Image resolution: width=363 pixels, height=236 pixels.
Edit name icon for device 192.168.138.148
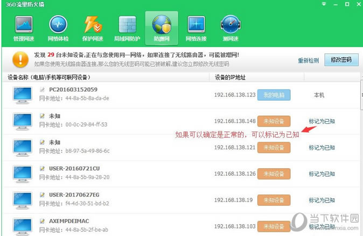(42, 116)
